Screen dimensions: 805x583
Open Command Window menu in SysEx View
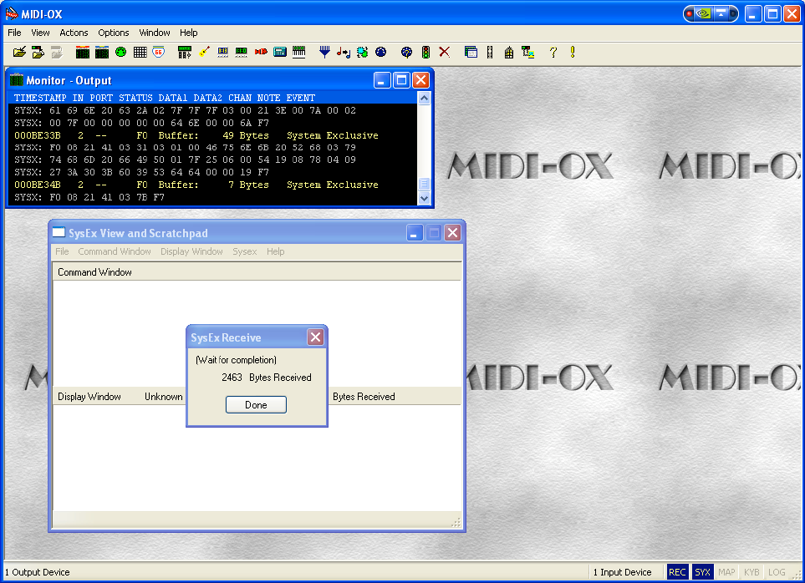(115, 251)
